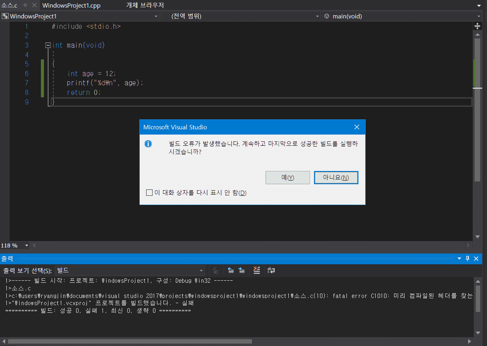487x346 pixels.
Task: Click the editor horizontal scrollbar right arrow
Action: pyautogui.click(x=469, y=245)
